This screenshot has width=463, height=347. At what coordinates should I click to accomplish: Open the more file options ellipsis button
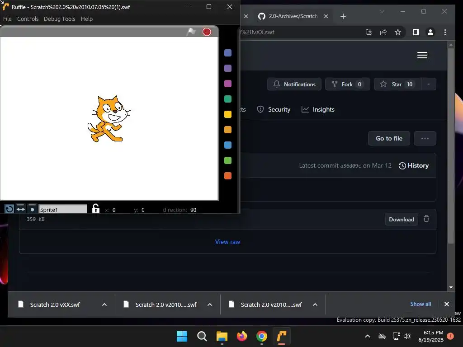[425, 138]
